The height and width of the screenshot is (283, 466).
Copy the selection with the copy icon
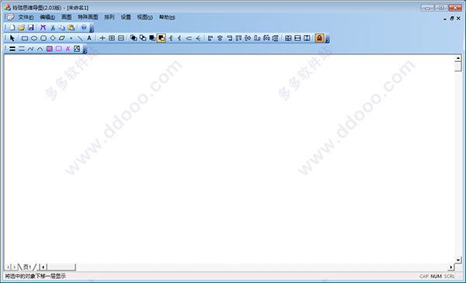pyautogui.click(x=62, y=28)
